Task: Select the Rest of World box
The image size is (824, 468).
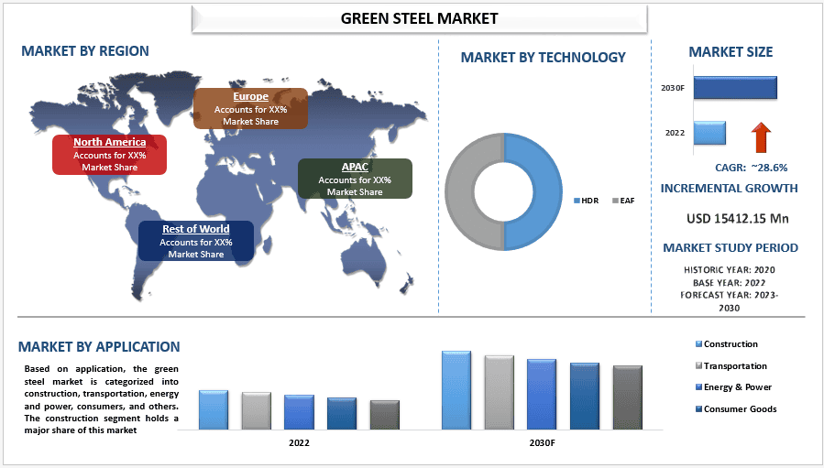Action: (196, 241)
